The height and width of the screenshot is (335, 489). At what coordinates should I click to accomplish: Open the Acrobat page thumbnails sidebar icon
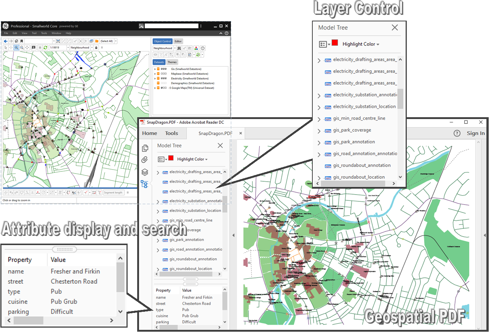(145, 148)
